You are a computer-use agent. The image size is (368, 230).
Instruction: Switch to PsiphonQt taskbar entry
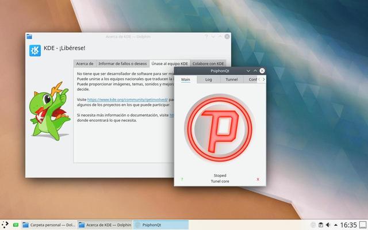click(161, 225)
